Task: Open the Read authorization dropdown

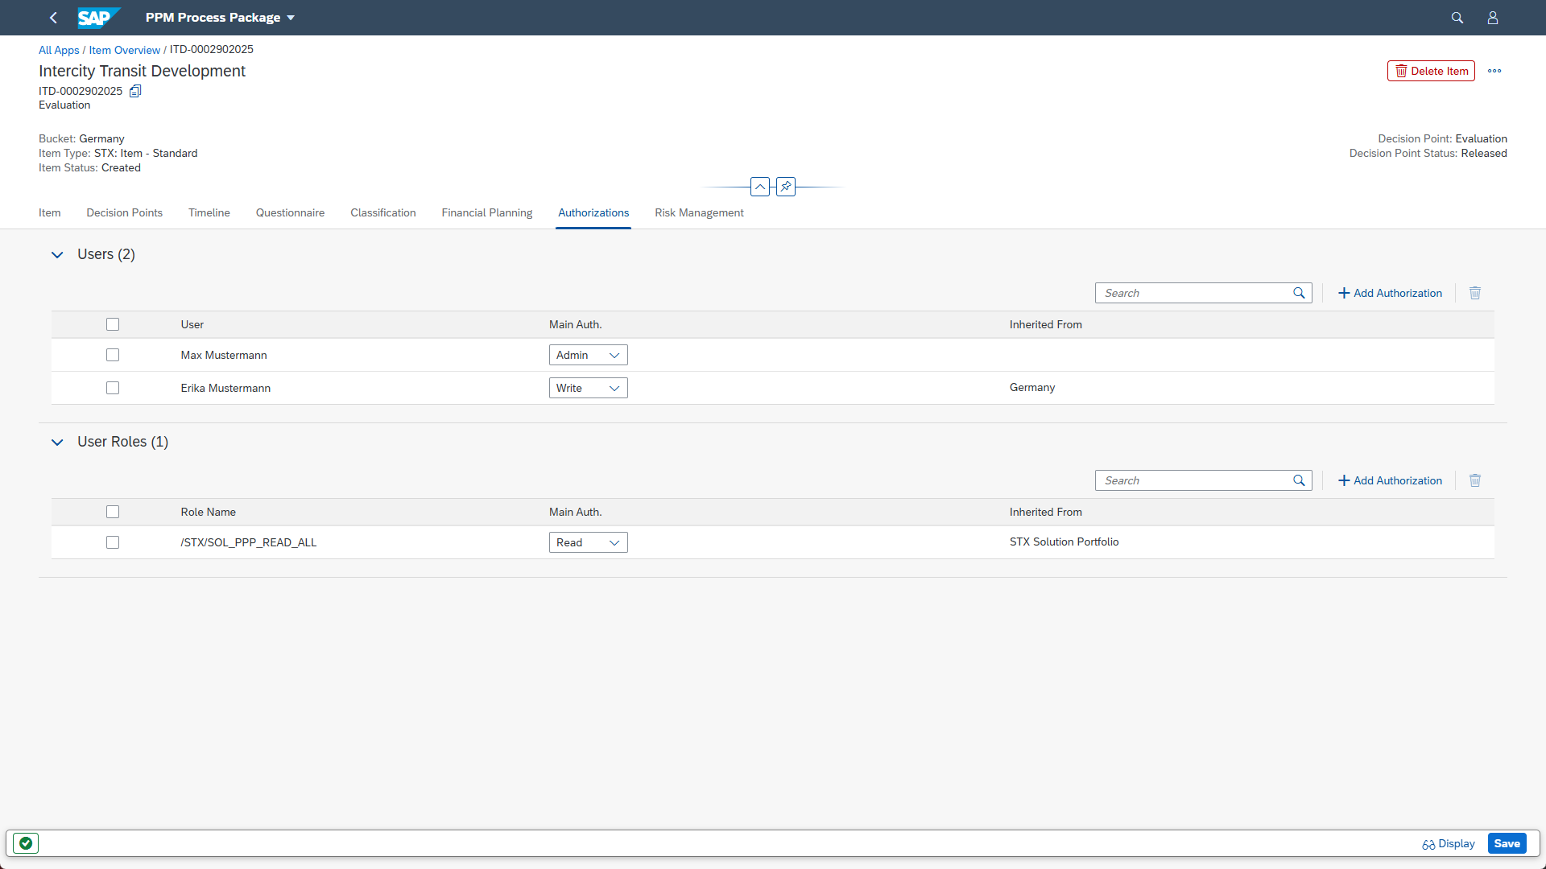Action: (x=588, y=542)
